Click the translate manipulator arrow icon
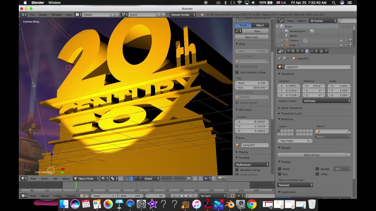The height and width of the screenshot is (211, 376). pos(131,178)
